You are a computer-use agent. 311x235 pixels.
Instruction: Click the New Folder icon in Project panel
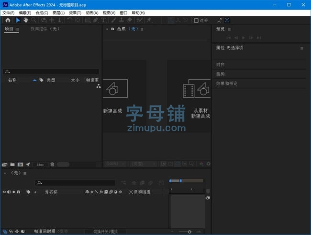[x=12, y=164]
